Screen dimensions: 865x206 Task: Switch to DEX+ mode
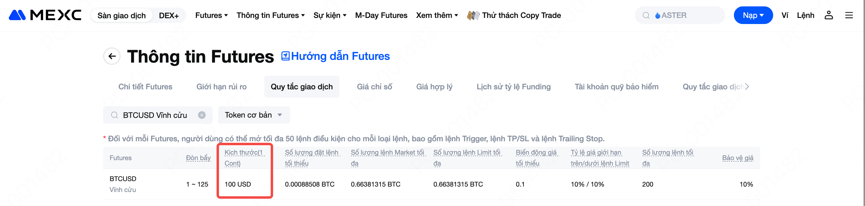click(x=168, y=15)
